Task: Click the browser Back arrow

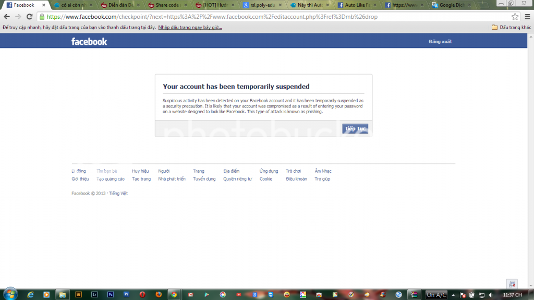Action: click(x=7, y=17)
